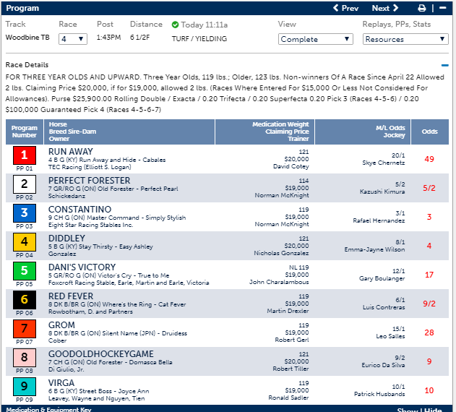
Task: Open the View Complete dropdown
Action: point(316,39)
